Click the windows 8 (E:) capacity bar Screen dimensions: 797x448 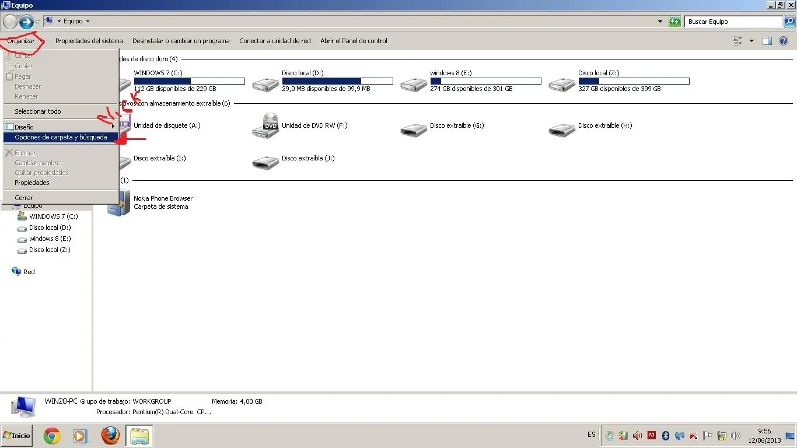(485, 81)
